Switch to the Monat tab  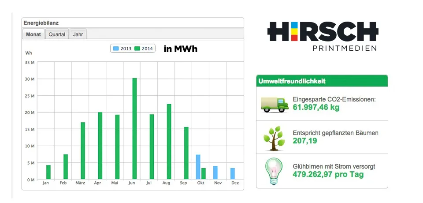[33, 34]
